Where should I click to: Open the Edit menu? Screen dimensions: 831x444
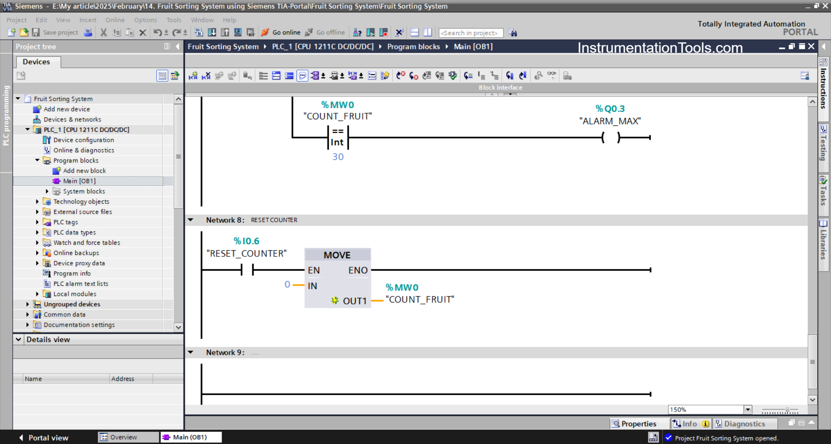coord(42,20)
